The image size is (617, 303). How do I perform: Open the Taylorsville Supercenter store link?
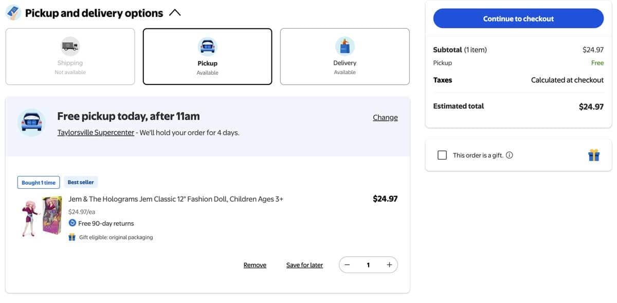tap(96, 133)
